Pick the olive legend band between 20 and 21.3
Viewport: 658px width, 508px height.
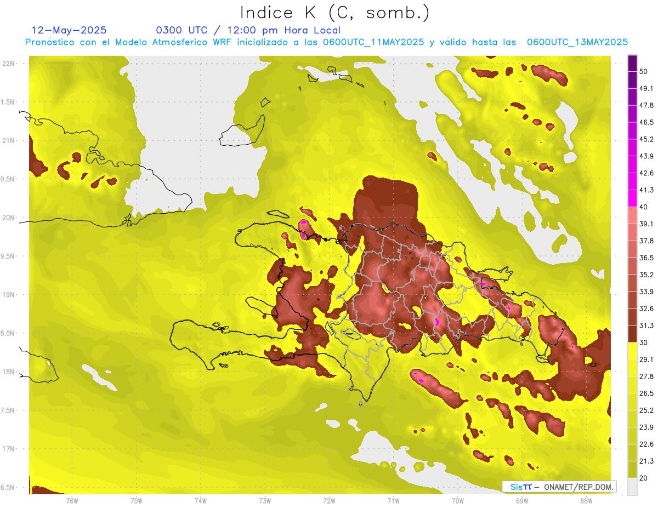[x=632, y=469]
